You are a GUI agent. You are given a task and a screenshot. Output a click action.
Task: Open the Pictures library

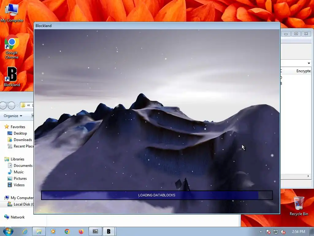20,179
